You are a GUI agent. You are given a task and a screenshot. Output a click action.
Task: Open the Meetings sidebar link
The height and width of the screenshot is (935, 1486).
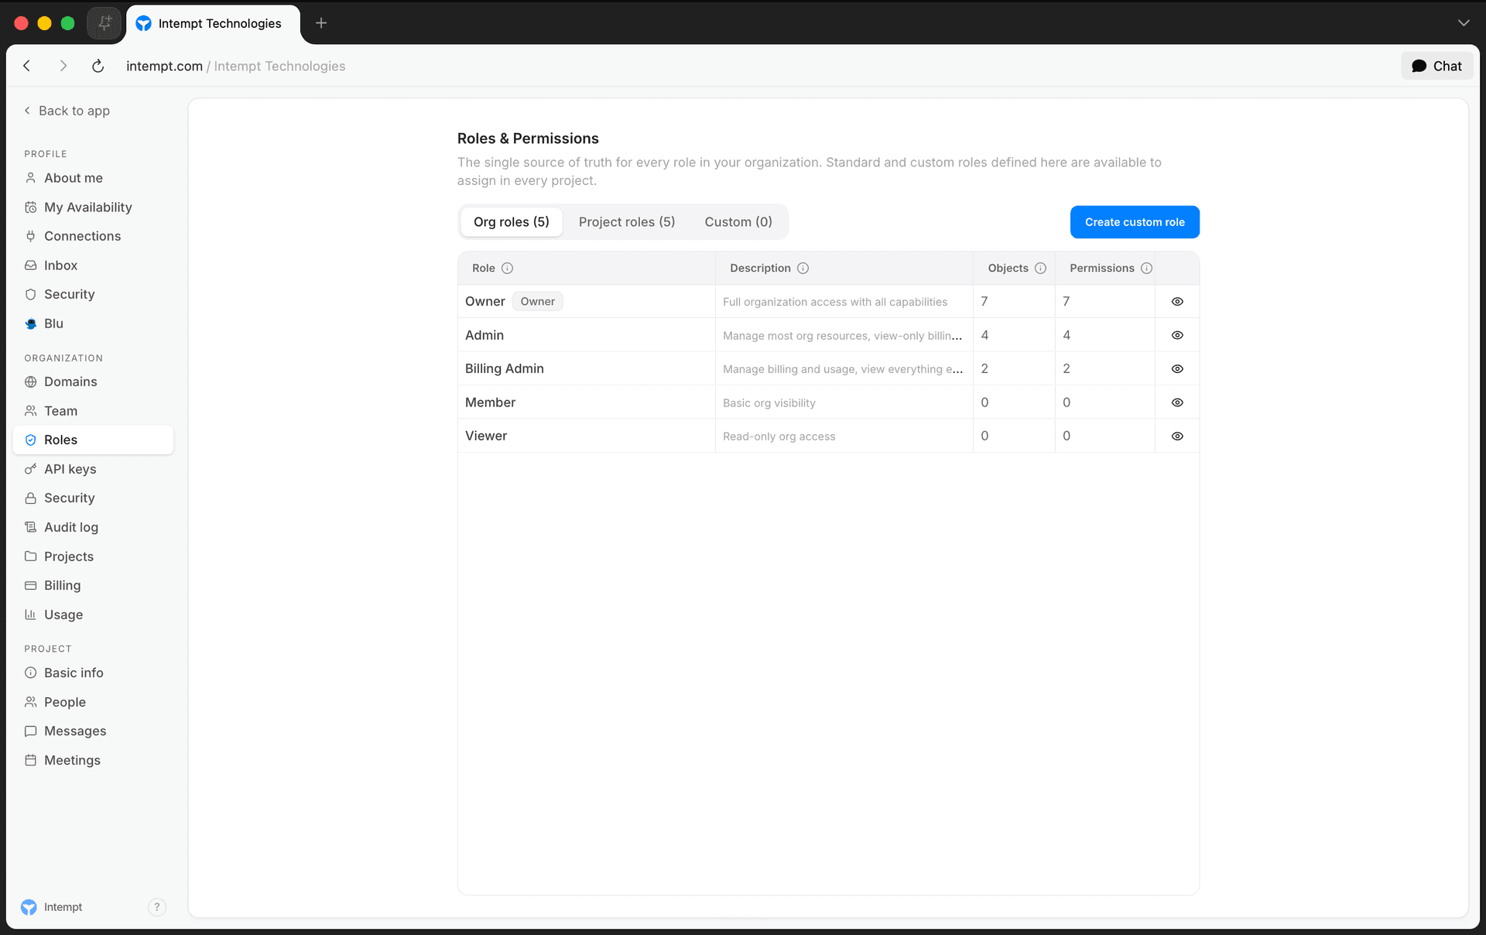93,760
